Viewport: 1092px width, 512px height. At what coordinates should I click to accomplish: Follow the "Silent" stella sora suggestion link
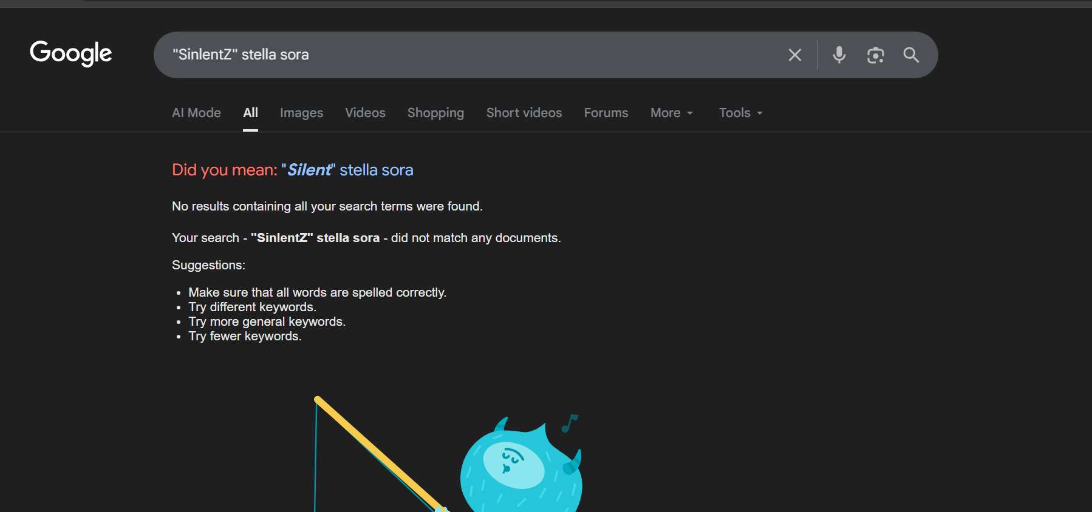pyautogui.click(x=347, y=170)
